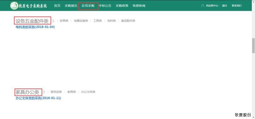Viewport: 255px width, 119px height.
Task: Select the 工具类 subcategory
Action: (x=98, y=21)
